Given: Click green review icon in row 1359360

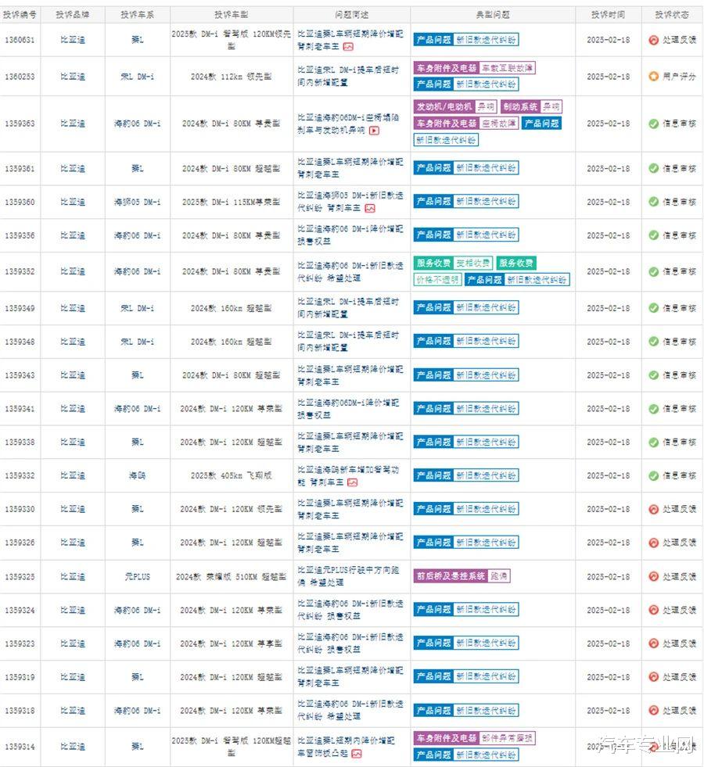Looking at the screenshot, I should (x=653, y=202).
